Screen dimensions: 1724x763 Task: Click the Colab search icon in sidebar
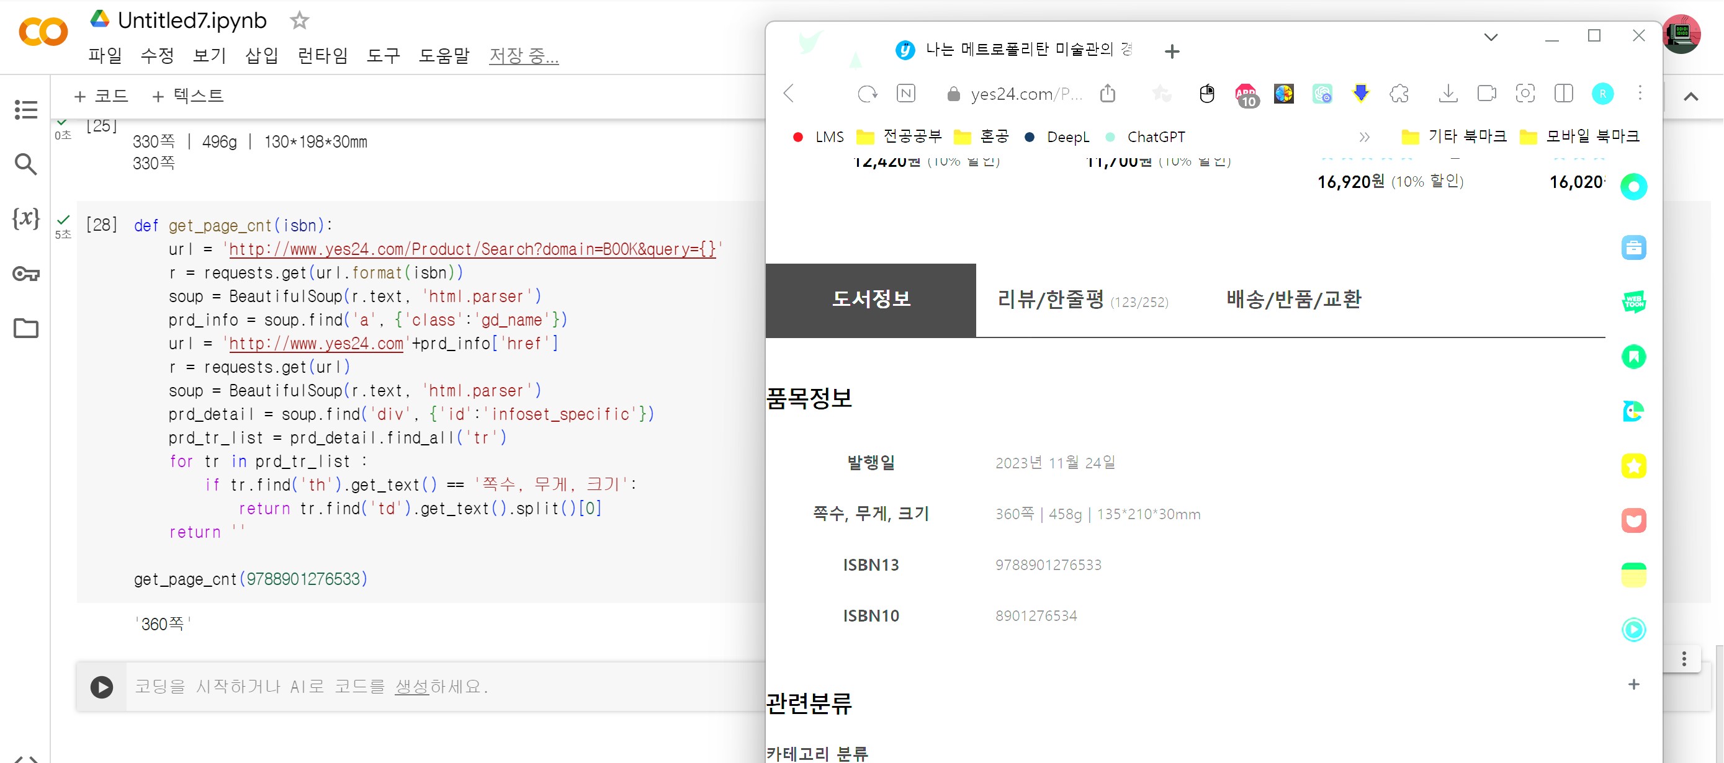[x=25, y=164]
